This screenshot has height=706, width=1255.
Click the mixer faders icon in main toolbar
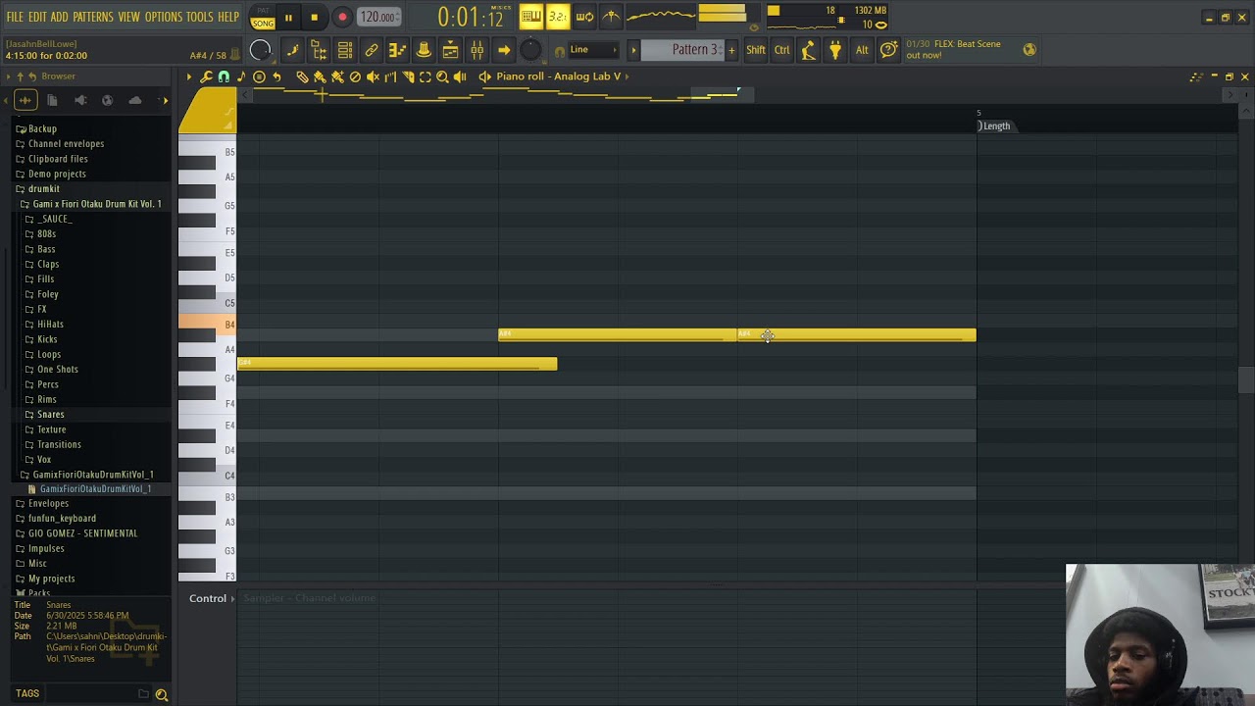pyautogui.click(x=477, y=50)
